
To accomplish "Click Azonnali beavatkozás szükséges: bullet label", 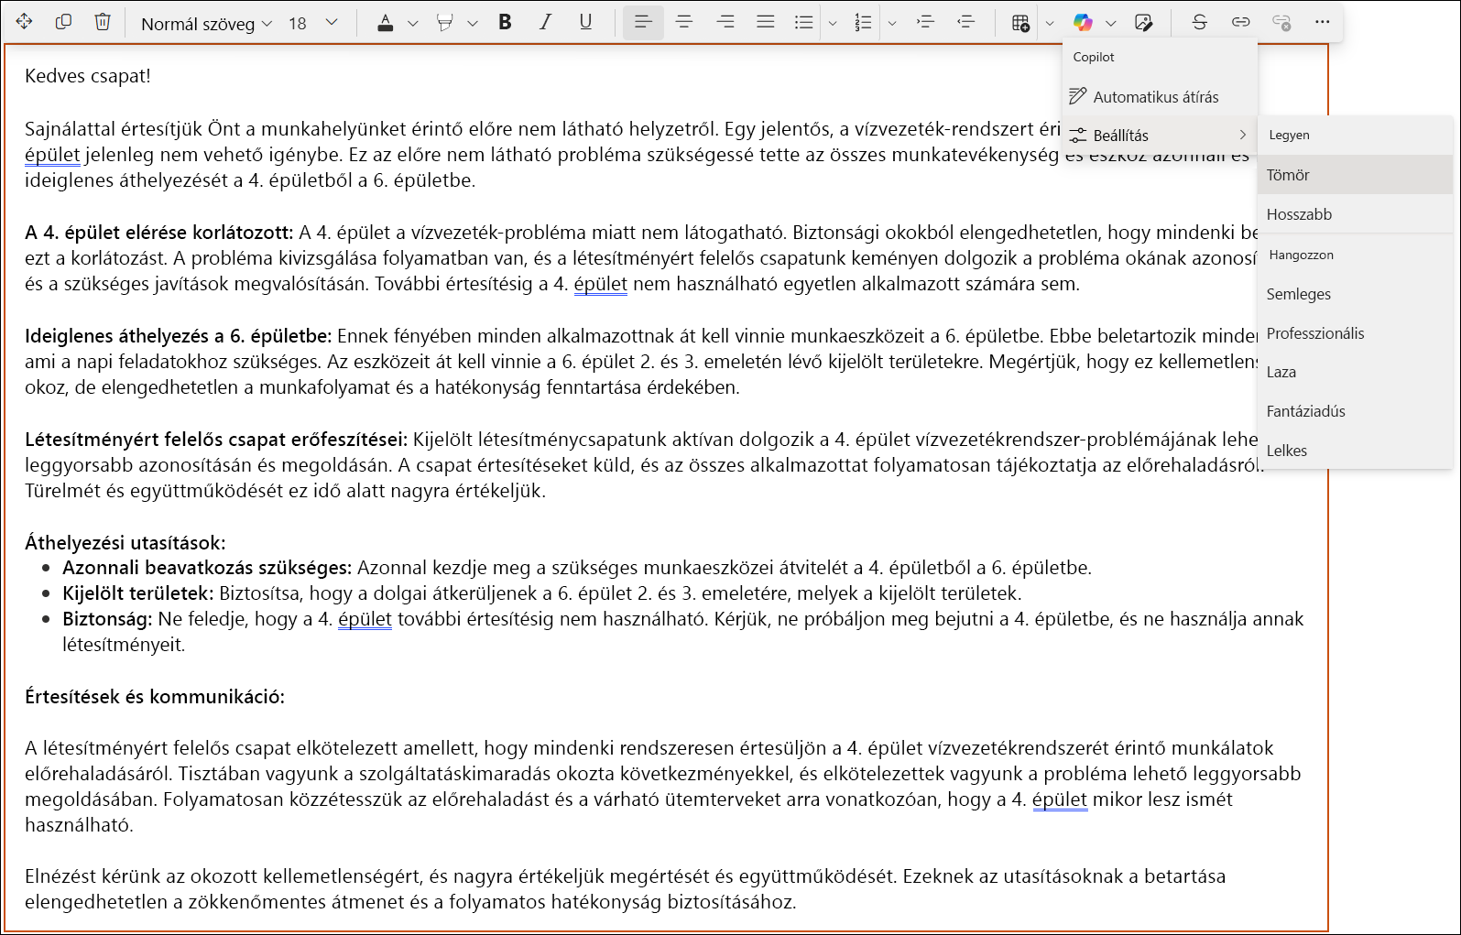I will tap(207, 568).
